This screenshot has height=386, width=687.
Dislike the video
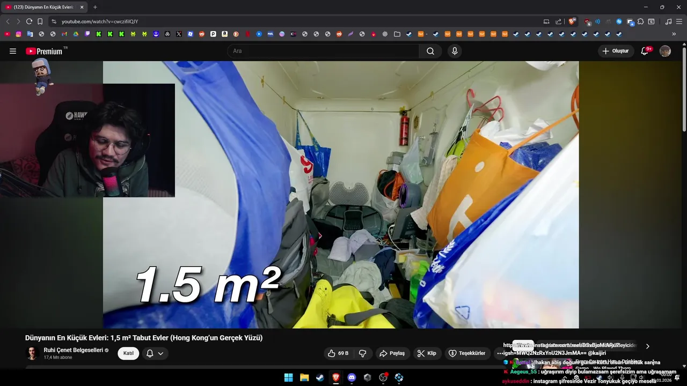362,353
